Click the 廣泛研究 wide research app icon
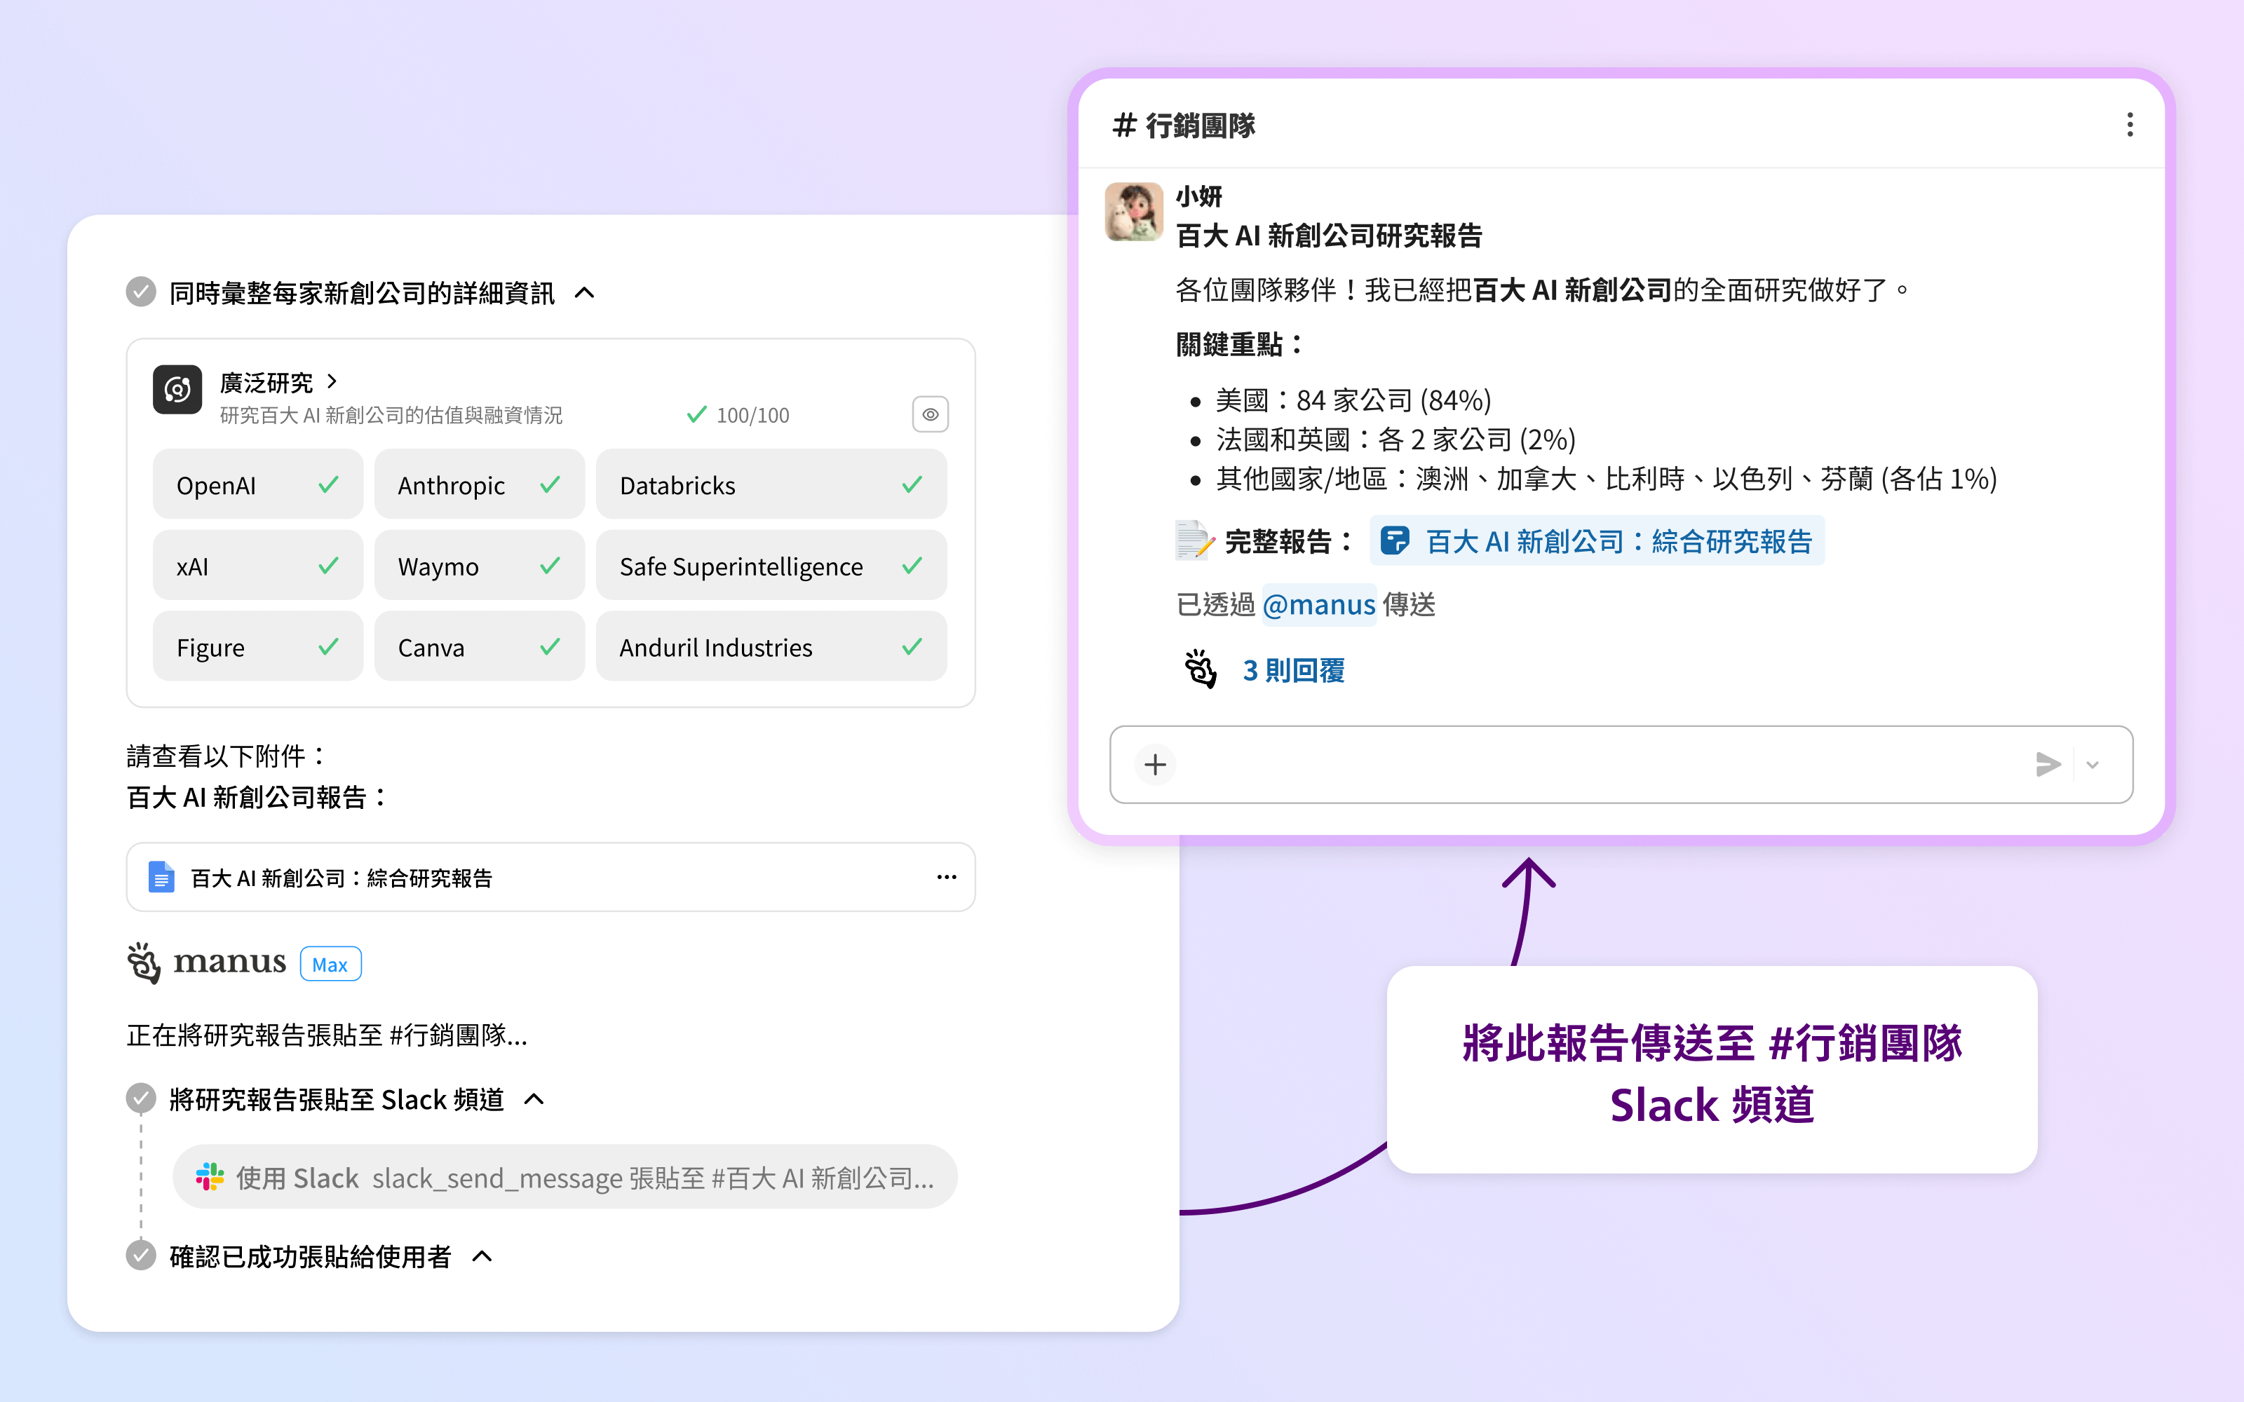The width and height of the screenshot is (2244, 1402). pos(178,390)
